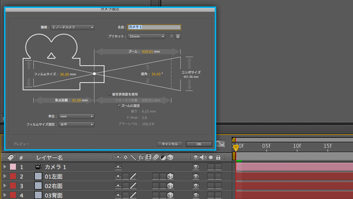353x199 pixels.
Task: Toggle solo box for 01左面 layer
Action: pos(211,176)
